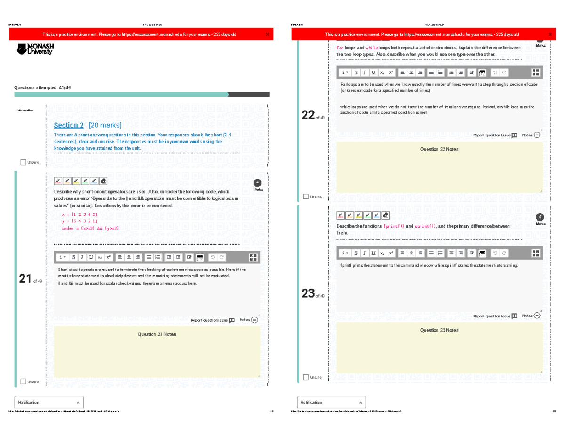Pick blue highlighter above Question 23
565x436 pixels.
point(377,215)
